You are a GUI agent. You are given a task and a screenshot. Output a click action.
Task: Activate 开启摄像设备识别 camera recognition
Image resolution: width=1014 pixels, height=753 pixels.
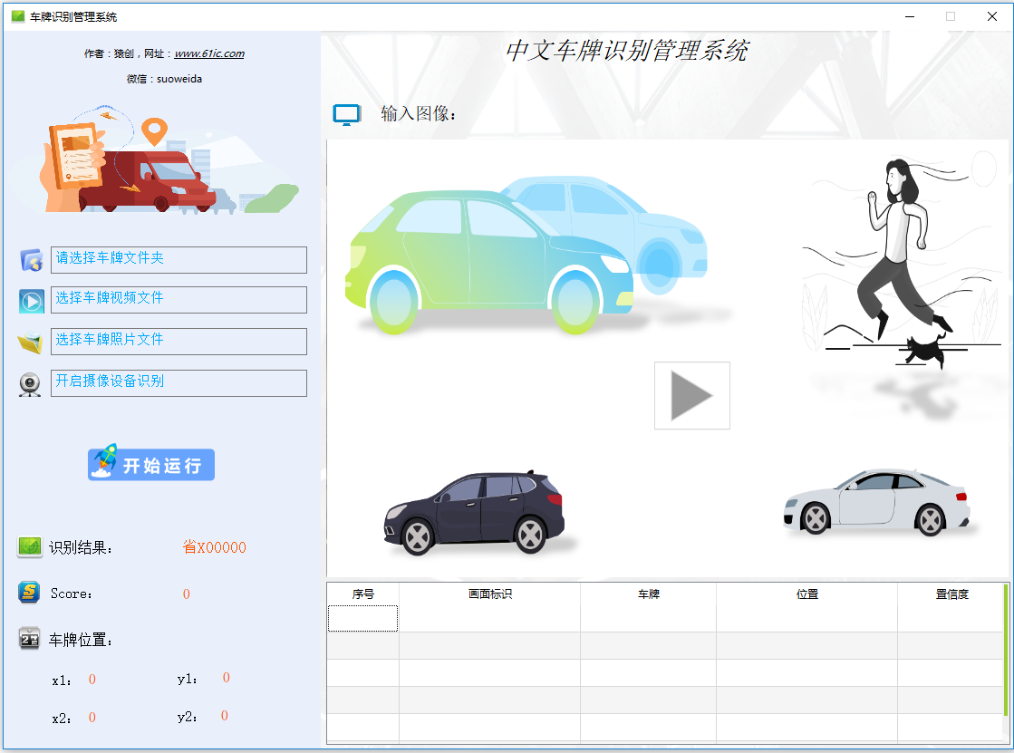(x=179, y=383)
